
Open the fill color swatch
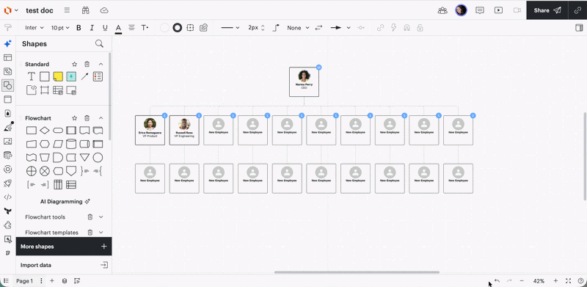164,28
